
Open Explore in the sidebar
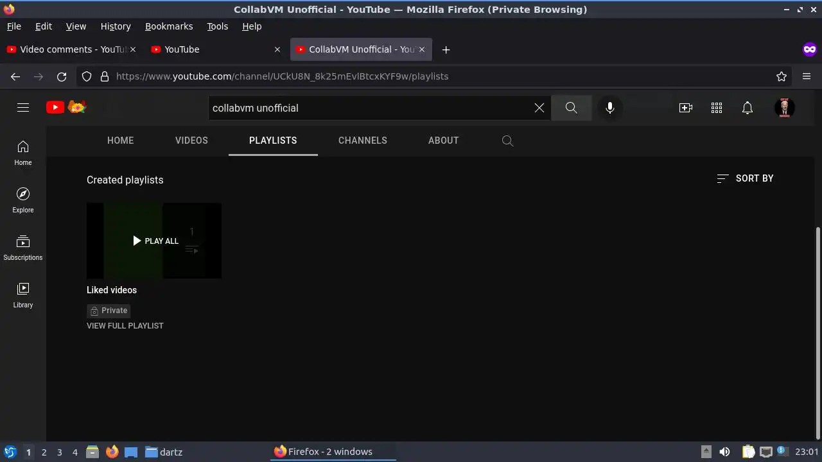[23, 201]
